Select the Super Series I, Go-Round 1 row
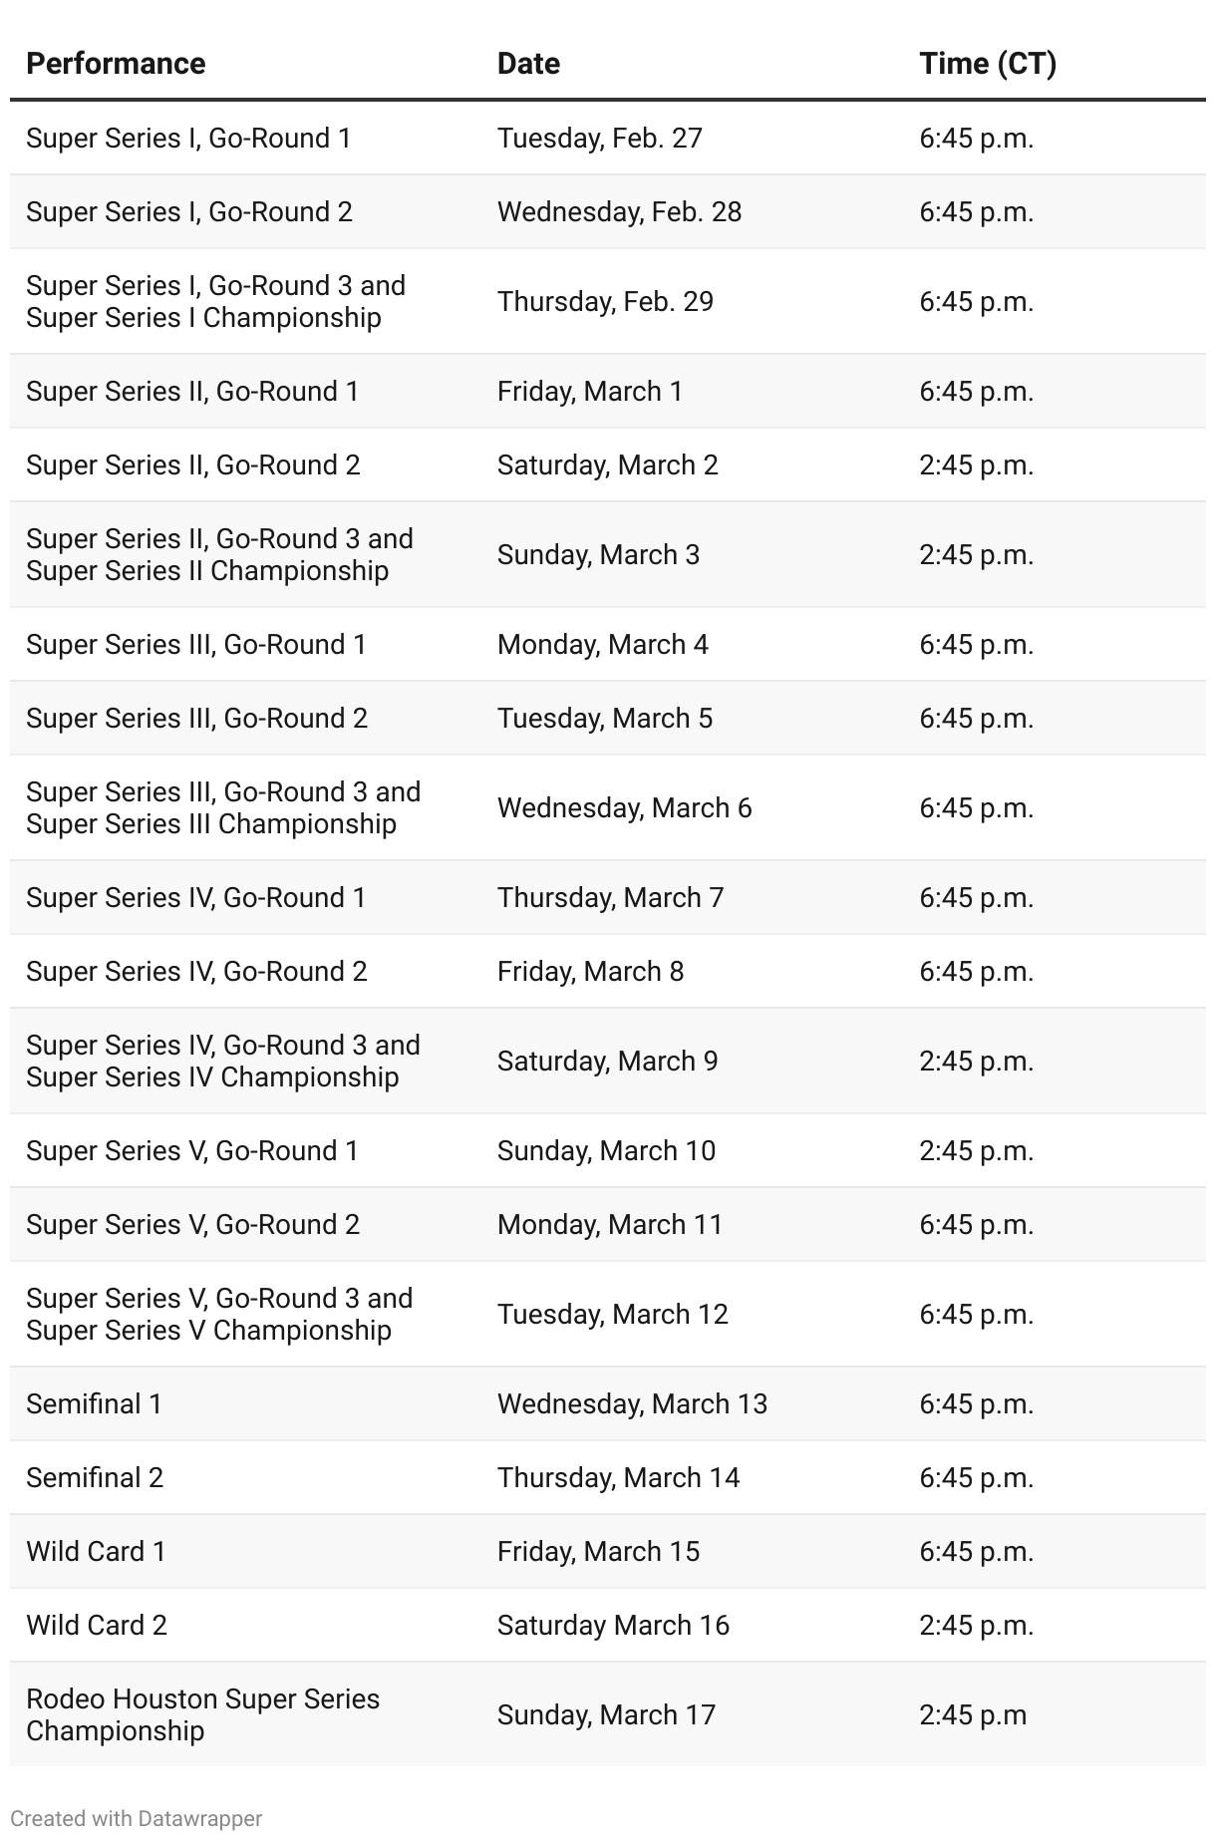1216x1842 pixels. click(x=608, y=138)
